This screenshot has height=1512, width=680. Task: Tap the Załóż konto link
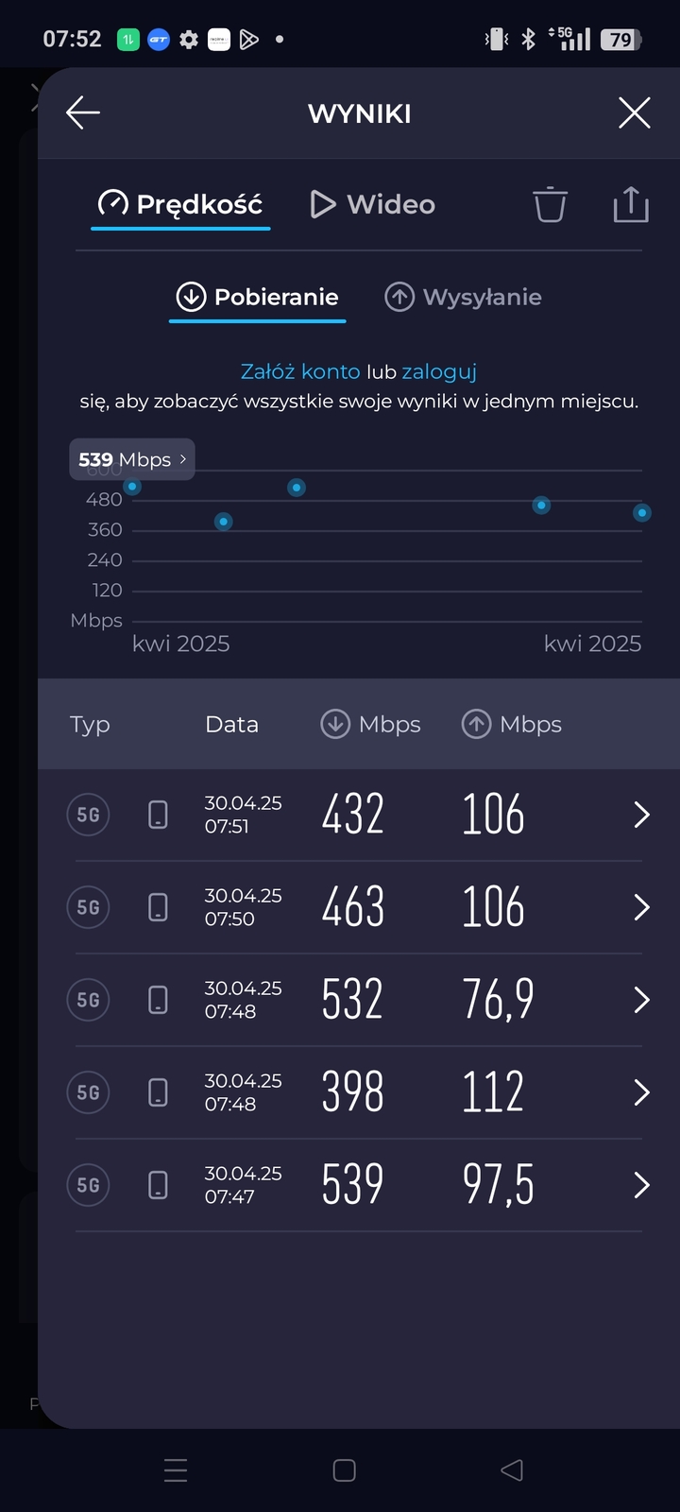[299, 371]
